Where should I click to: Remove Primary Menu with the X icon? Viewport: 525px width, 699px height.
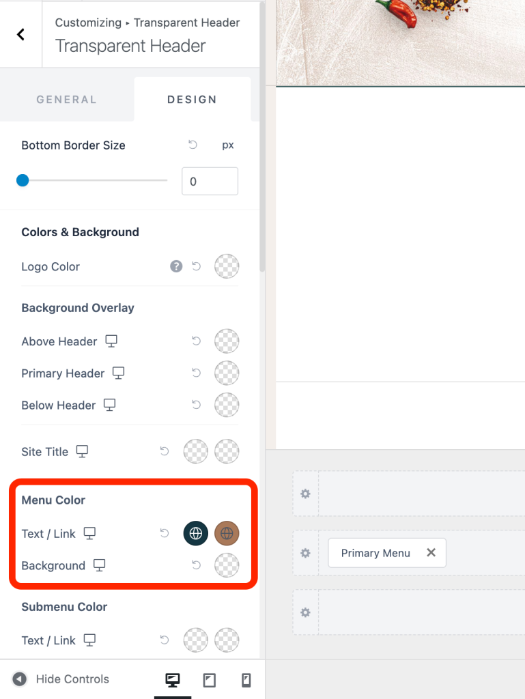click(431, 553)
